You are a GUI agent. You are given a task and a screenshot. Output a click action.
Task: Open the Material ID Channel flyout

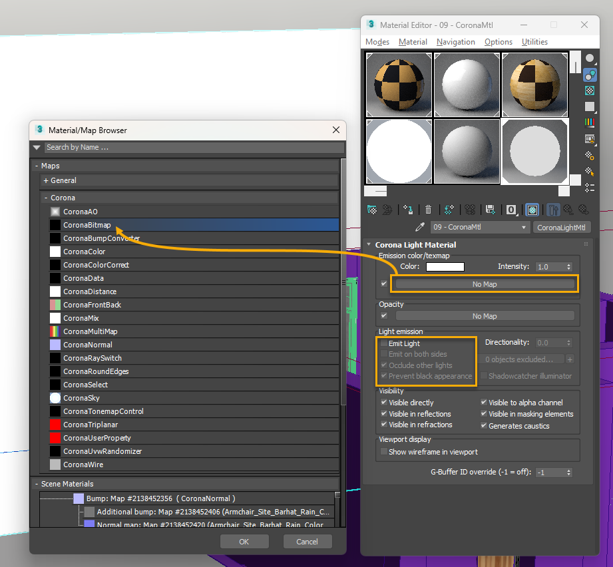(x=511, y=210)
